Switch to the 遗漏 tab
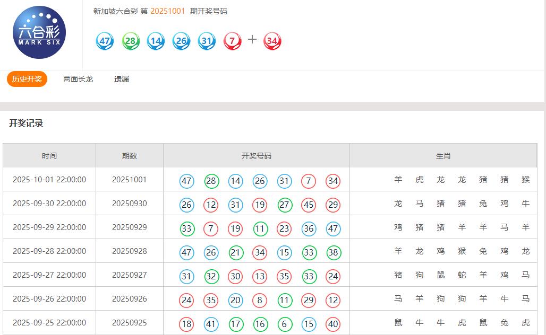This screenshot has height=335, width=546. 122,79
